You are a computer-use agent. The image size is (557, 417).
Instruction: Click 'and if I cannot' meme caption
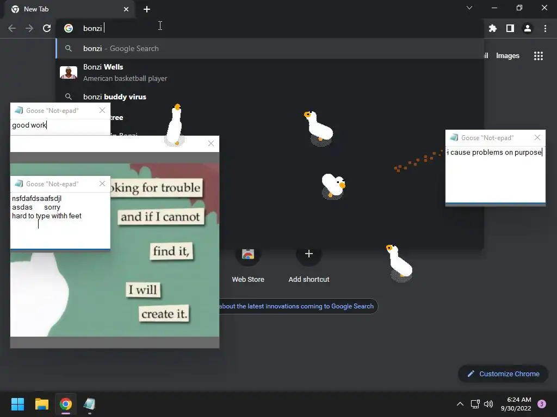pyautogui.click(x=160, y=217)
